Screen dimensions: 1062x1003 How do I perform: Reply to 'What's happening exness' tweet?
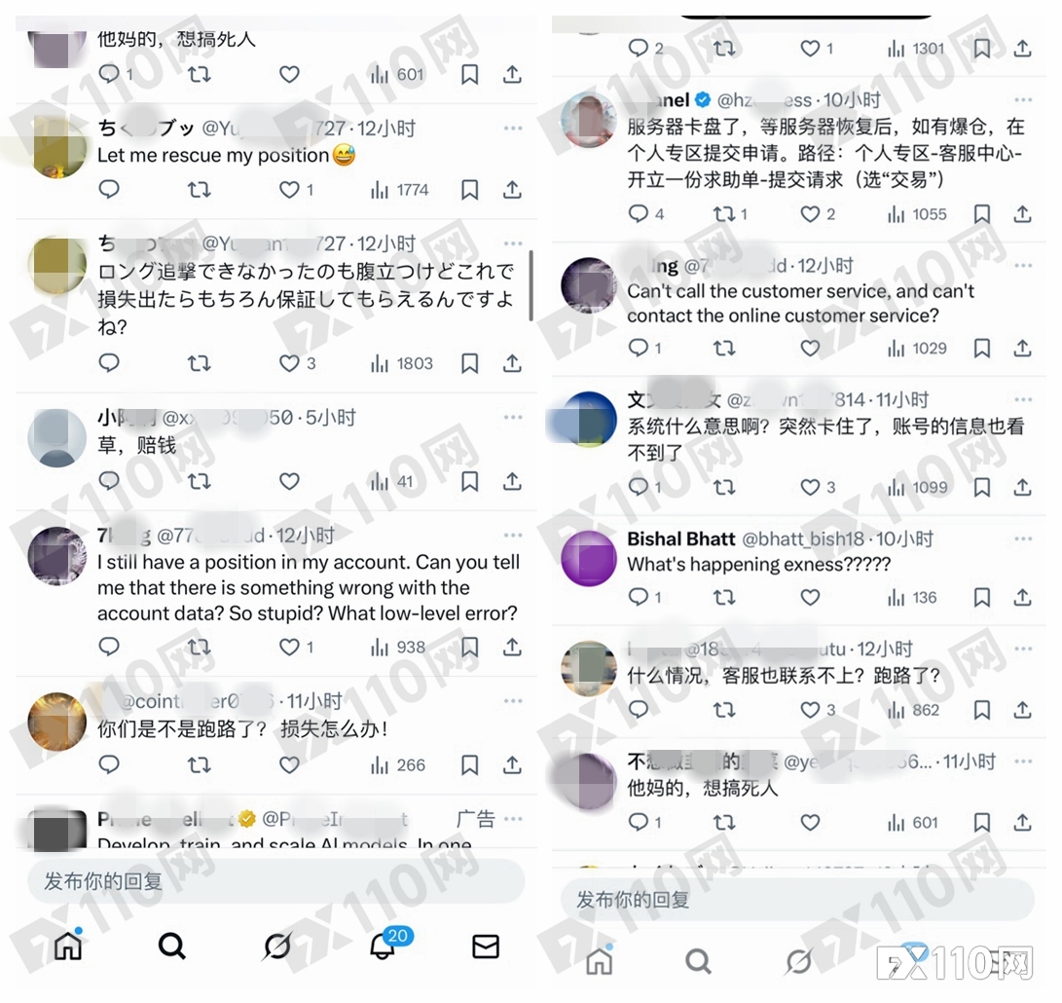638,598
